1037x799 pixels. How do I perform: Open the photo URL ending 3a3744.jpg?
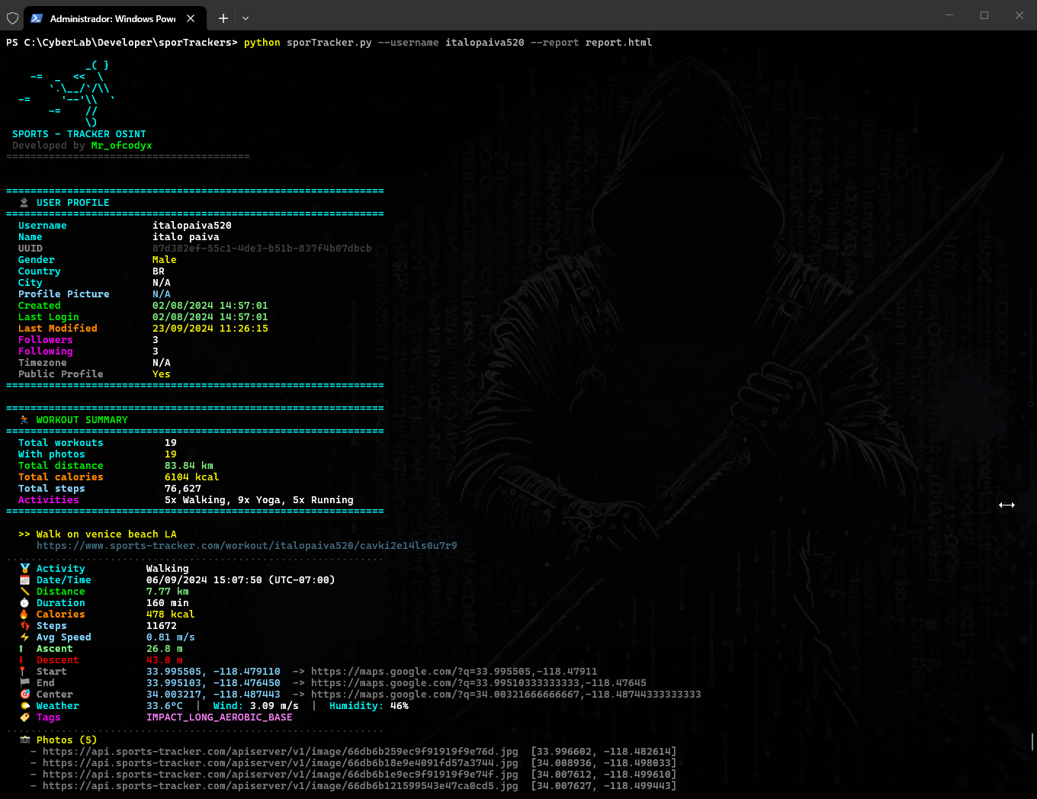(x=280, y=763)
